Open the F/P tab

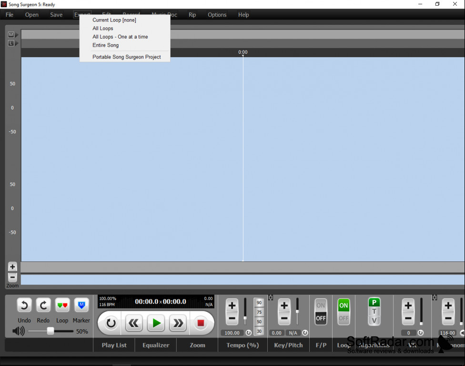(321, 345)
